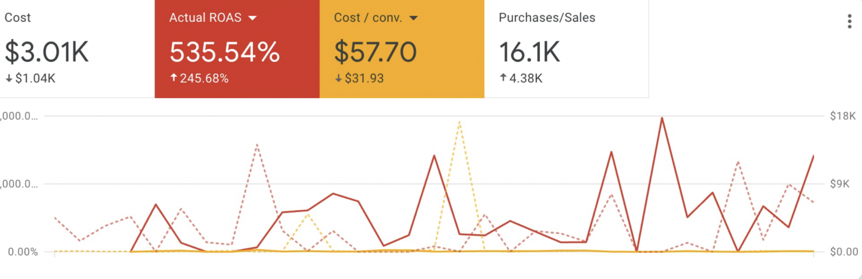Click the $57.70 cost per conversion value
Viewport: 862px width, 279px height.
point(375,52)
